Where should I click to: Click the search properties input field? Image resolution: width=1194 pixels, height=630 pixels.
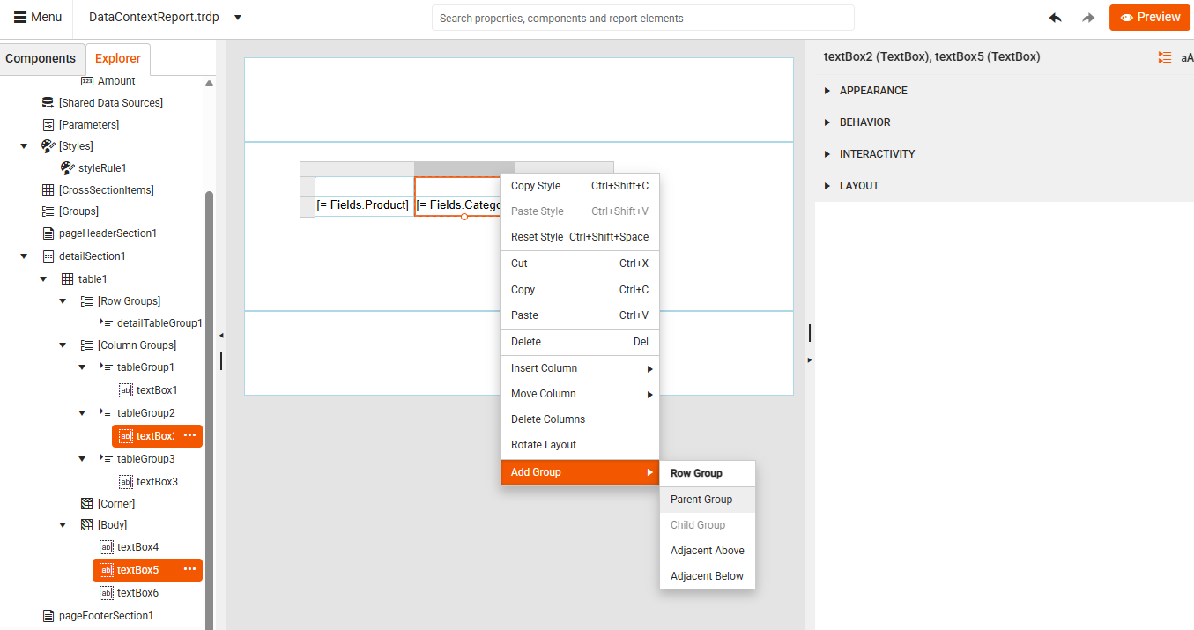641,18
